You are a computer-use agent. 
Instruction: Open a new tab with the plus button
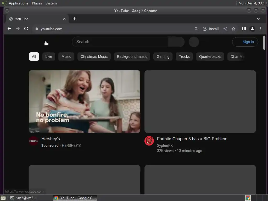(x=74, y=19)
